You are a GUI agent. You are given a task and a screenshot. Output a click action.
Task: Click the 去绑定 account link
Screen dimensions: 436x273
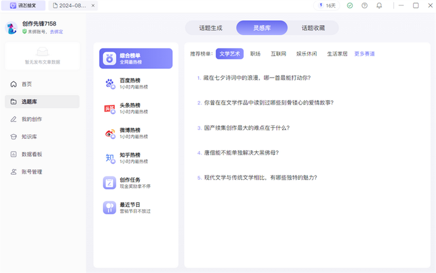click(x=56, y=32)
